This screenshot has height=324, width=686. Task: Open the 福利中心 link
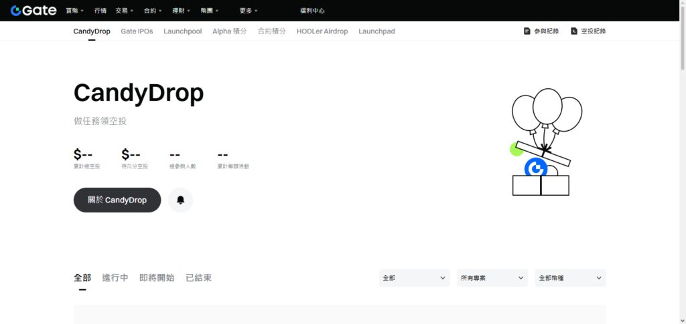312,11
